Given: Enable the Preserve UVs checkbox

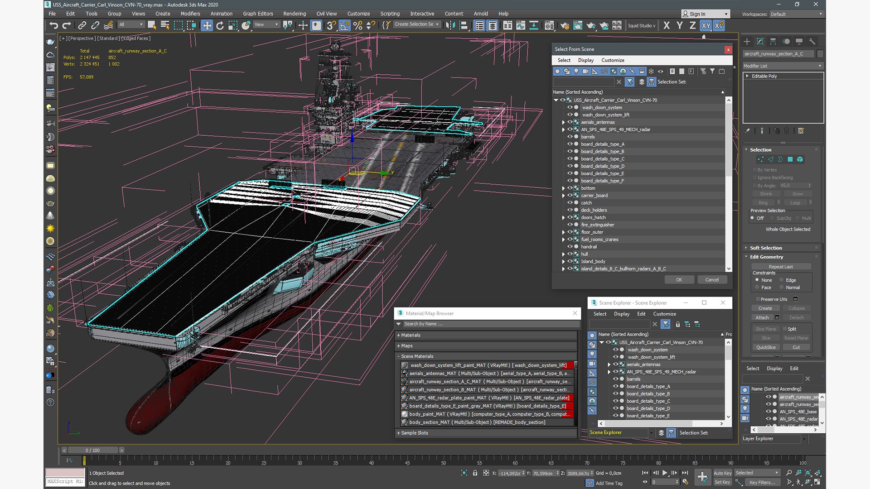Looking at the screenshot, I should 757,299.
